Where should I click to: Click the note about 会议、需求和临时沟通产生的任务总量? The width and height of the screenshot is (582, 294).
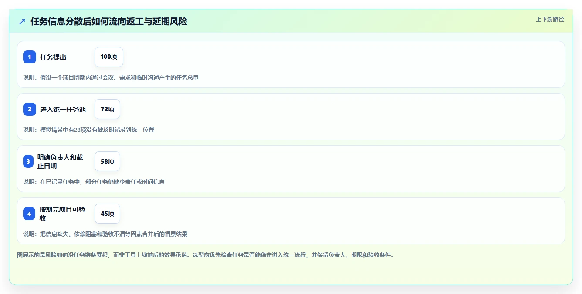[111, 77]
